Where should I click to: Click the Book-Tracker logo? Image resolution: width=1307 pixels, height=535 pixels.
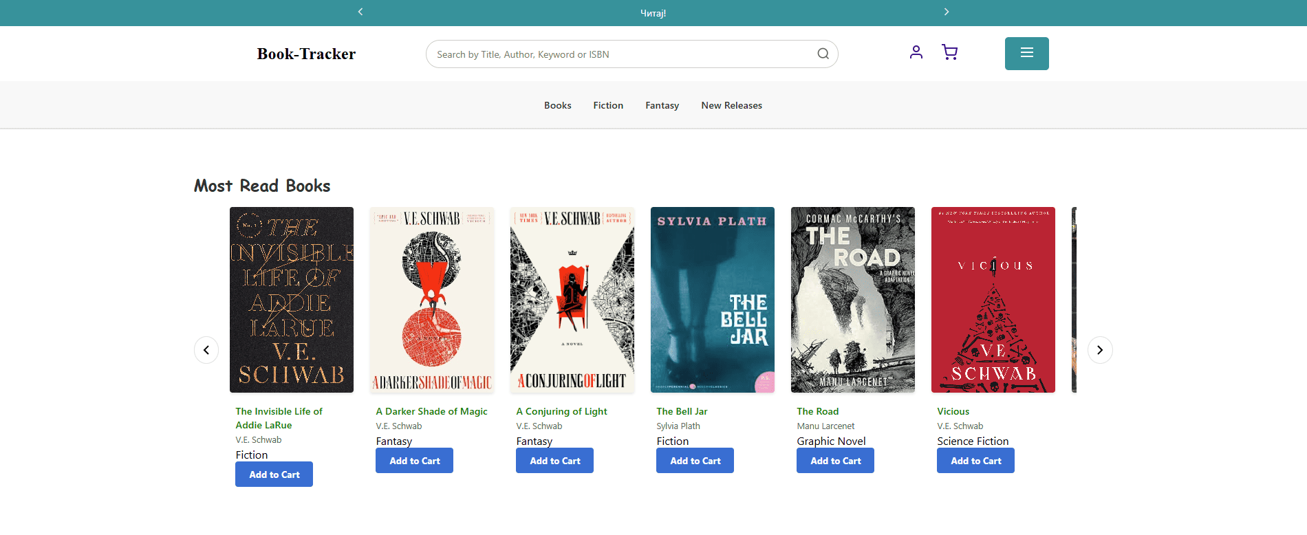point(306,54)
